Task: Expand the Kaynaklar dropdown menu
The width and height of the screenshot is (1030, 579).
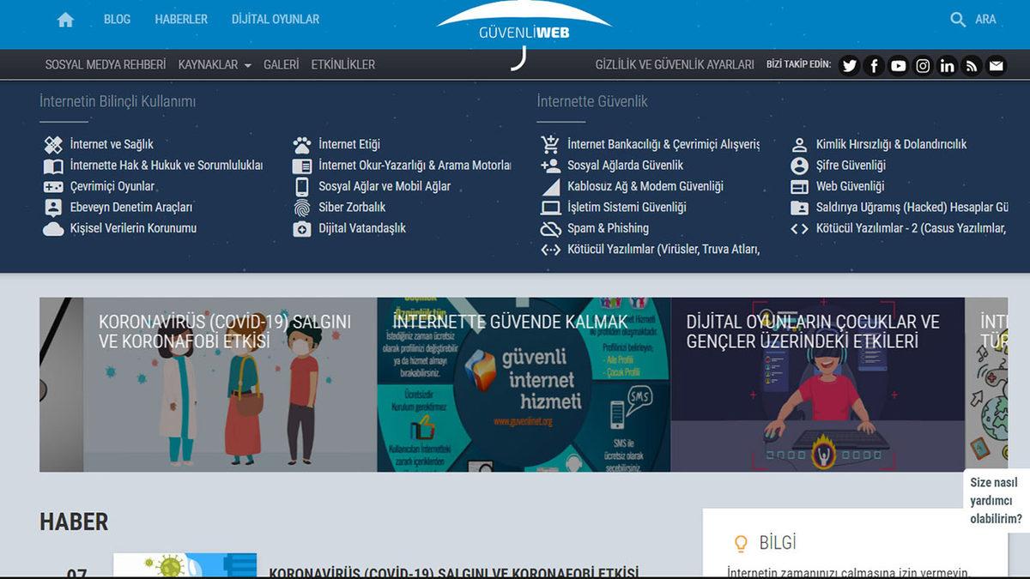Action: click(215, 64)
